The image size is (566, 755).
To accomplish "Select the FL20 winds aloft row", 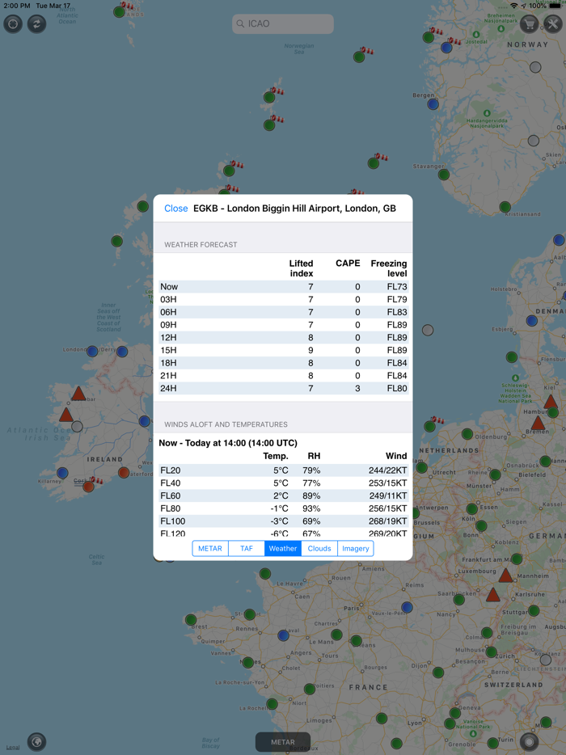I will (283, 470).
